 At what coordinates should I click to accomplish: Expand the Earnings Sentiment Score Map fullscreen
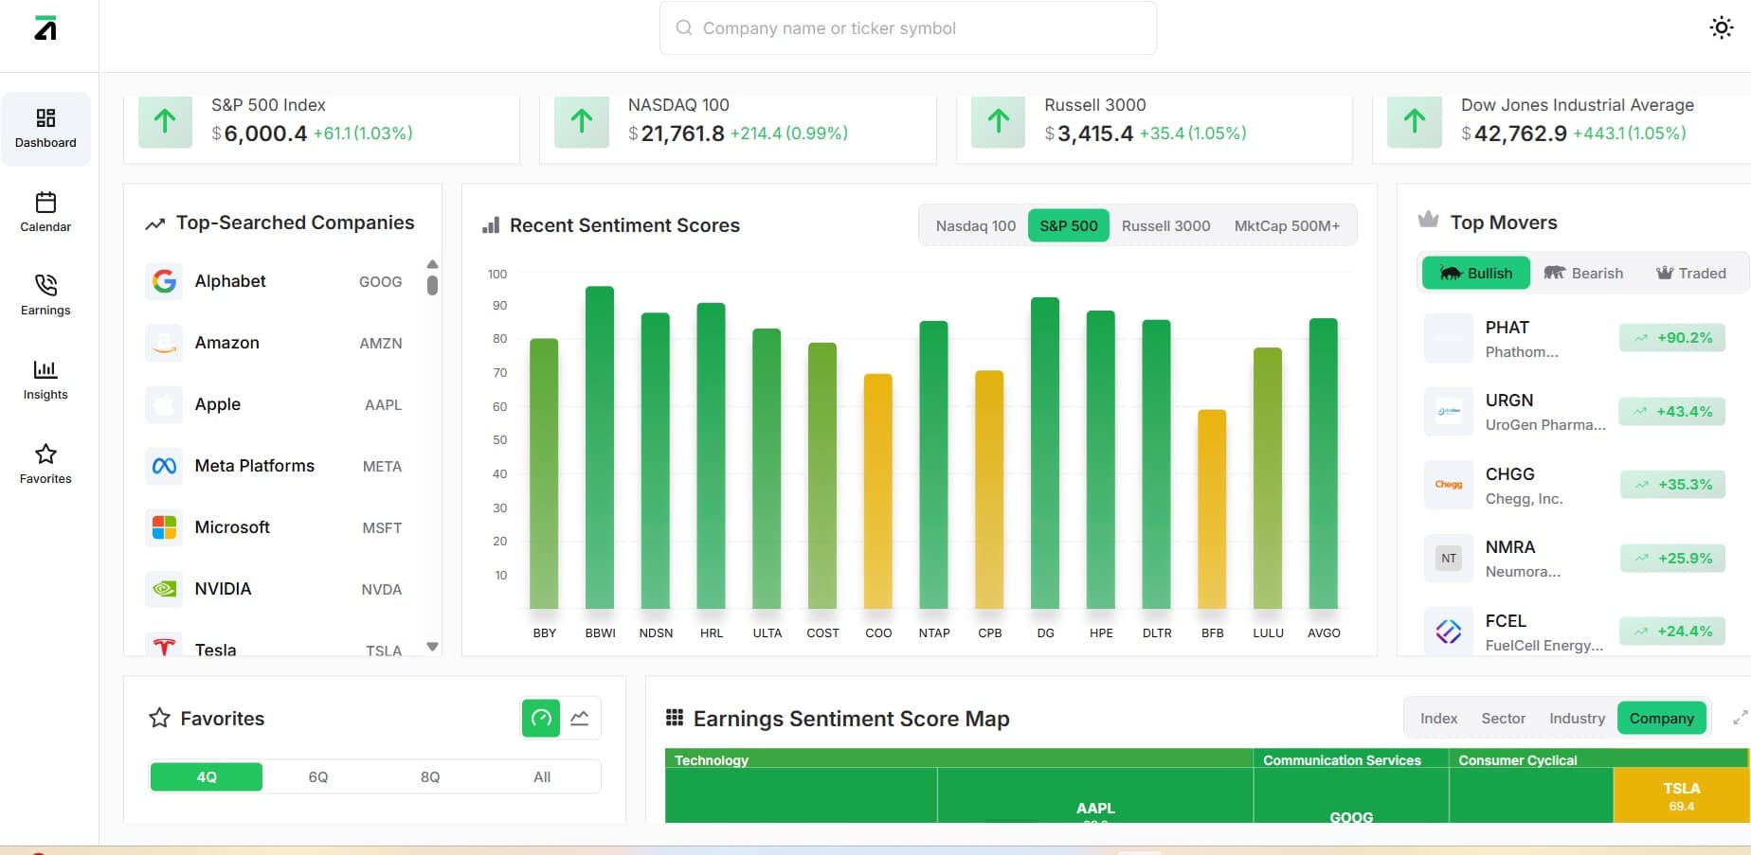click(x=1740, y=718)
